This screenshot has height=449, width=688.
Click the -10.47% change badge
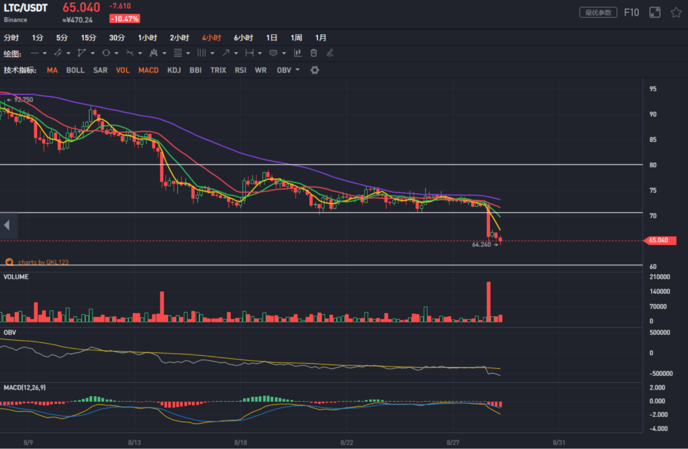click(x=125, y=19)
